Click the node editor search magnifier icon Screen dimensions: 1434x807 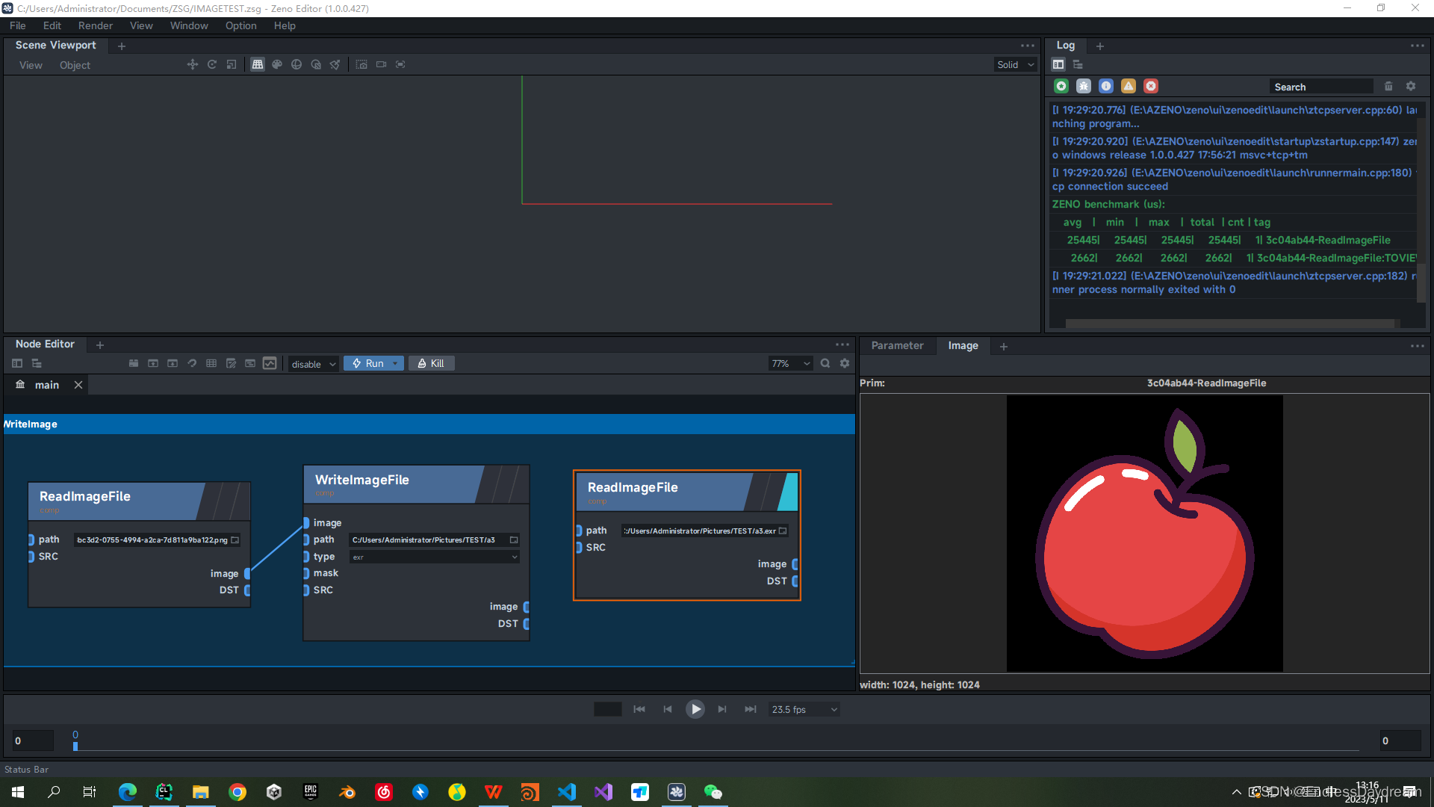(825, 364)
